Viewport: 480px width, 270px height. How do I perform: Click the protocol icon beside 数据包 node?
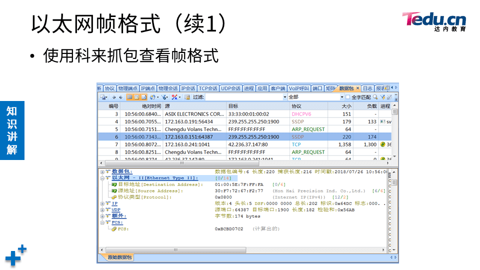[108, 171]
